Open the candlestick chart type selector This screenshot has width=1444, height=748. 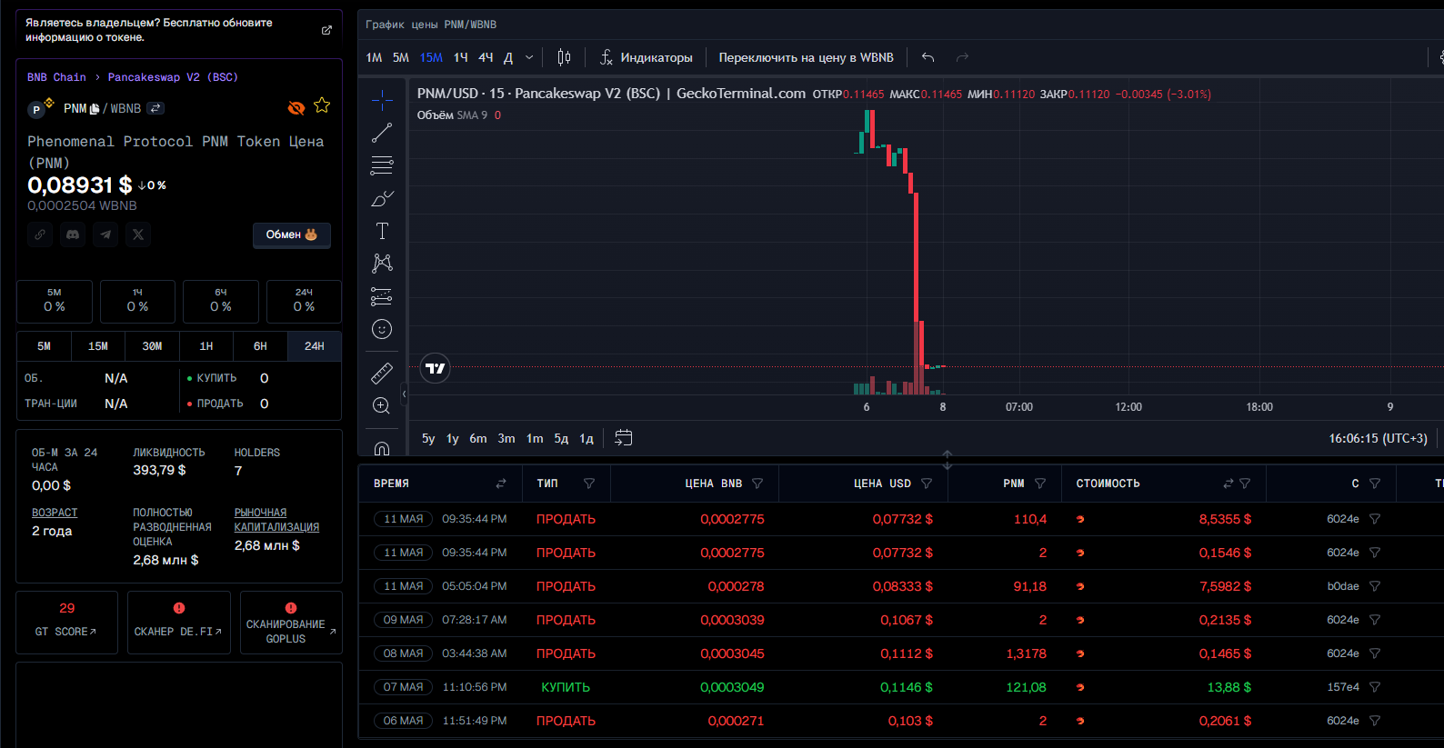click(564, 57)
